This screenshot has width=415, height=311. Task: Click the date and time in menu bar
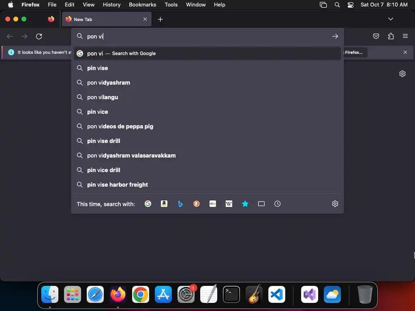pos(384,4)
